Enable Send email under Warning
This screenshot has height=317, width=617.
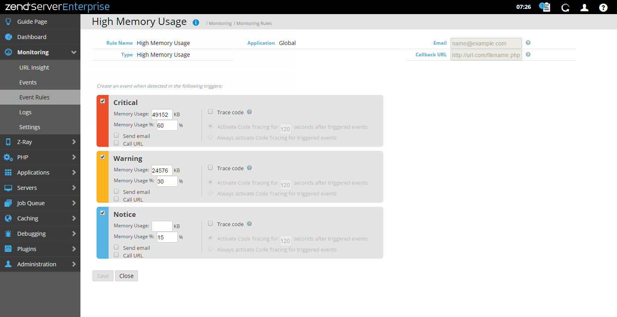(x=116, y=191)
